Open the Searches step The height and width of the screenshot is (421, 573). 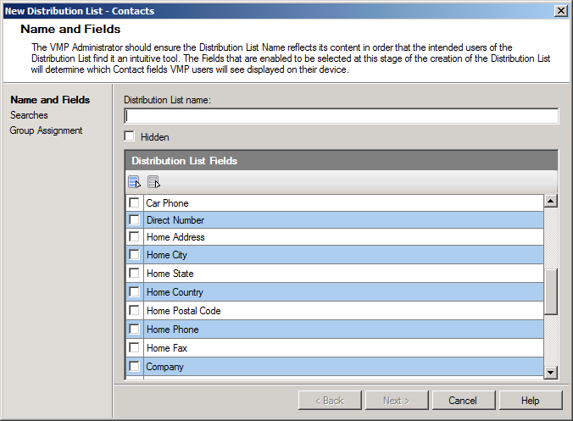(x=29, y=115)
